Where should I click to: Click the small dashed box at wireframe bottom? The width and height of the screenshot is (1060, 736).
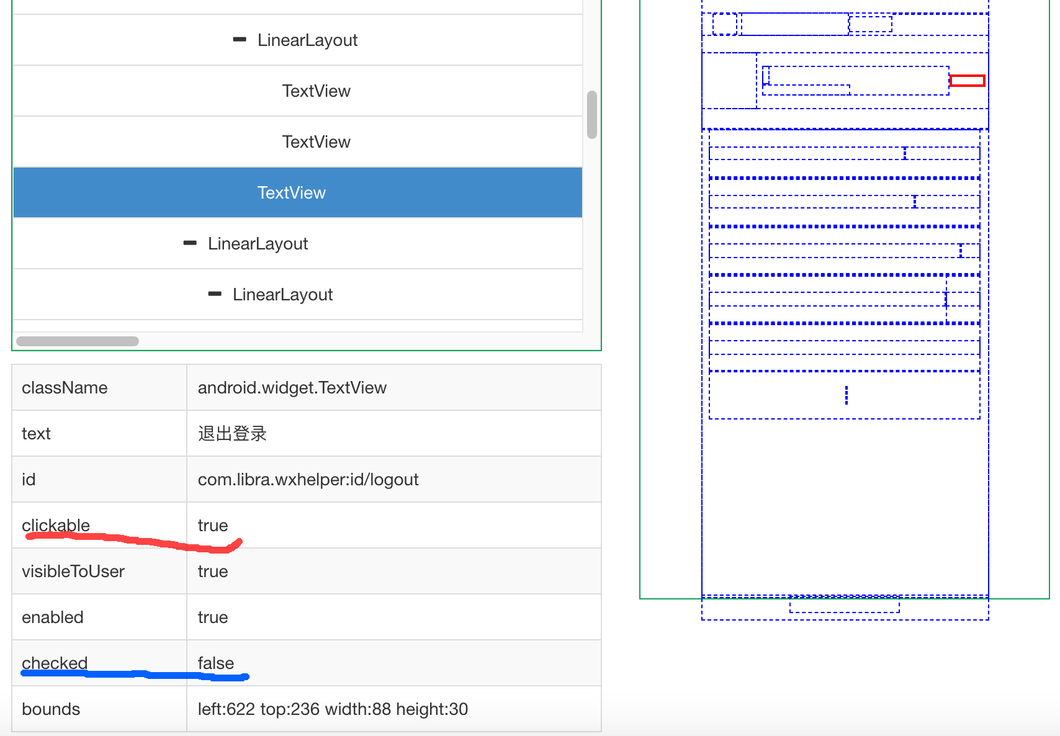(x=844, y=605)
